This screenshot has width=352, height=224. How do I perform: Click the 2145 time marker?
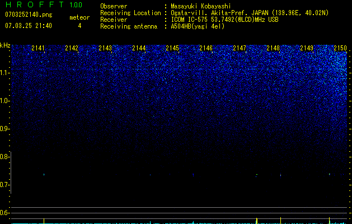click(x=172, y=48)
